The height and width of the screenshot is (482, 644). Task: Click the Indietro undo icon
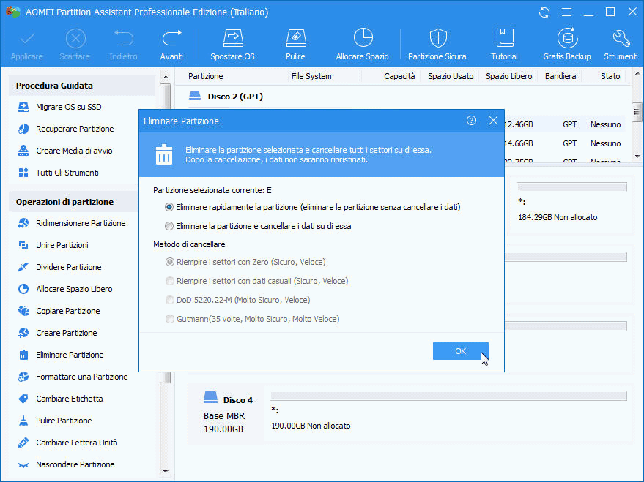point(123,45)
